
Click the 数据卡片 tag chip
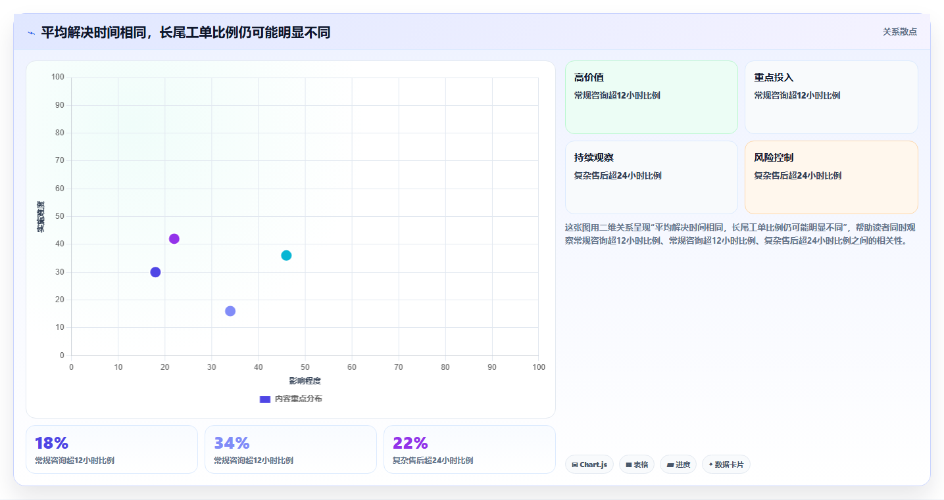[726, 465]
